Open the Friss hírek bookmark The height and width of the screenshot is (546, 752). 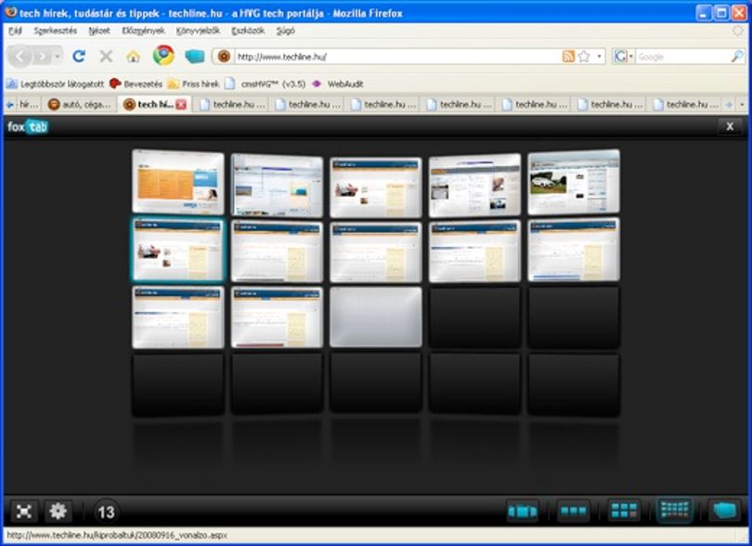pos(194,84)
